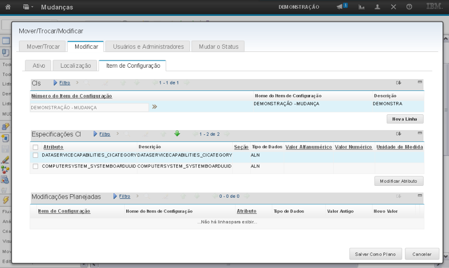Click the Nova Linha button
Screen dimensions: 449x268
(405, 119)
